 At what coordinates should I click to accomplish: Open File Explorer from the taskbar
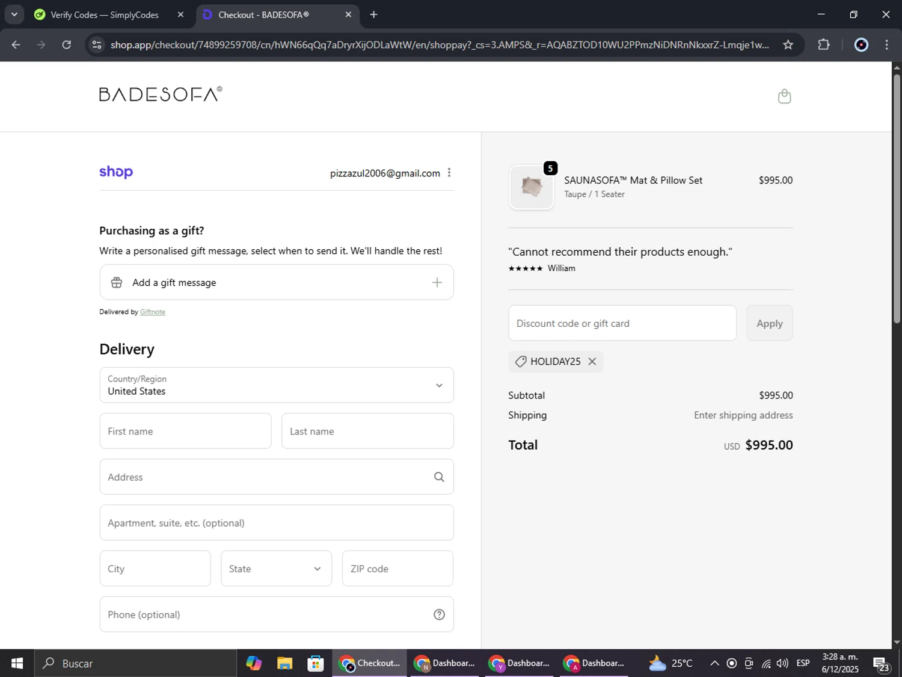pos(284,663)
